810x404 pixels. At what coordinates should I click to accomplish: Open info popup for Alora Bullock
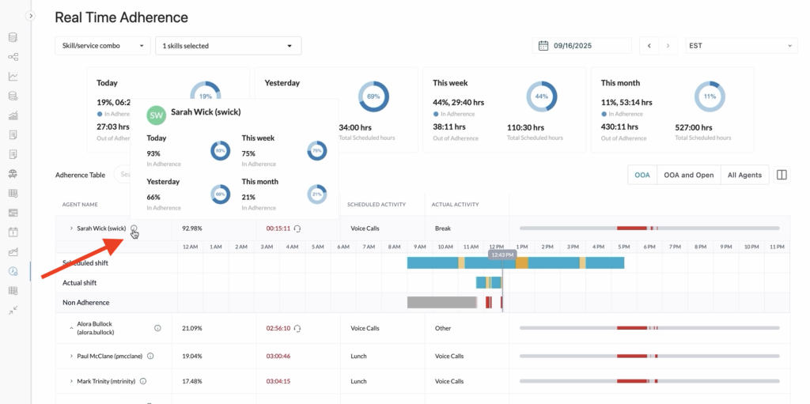click(157, 328)
